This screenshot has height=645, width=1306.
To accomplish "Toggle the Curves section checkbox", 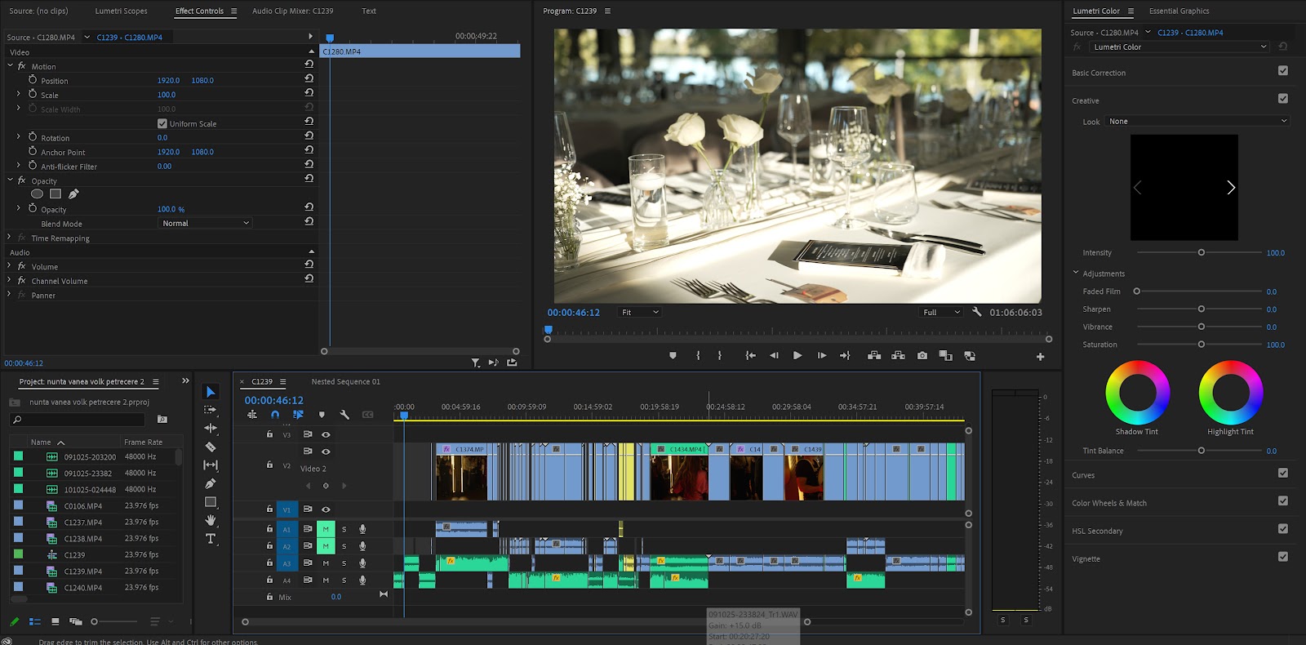I will coord(1283,473).
